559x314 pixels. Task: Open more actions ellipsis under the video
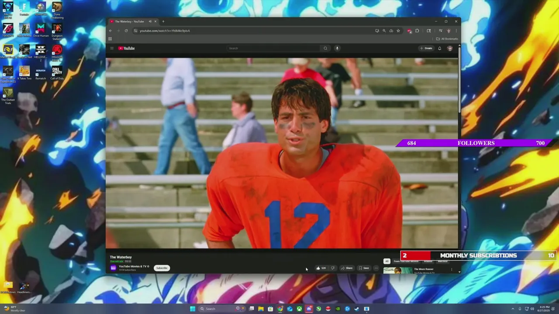[376, 268]
